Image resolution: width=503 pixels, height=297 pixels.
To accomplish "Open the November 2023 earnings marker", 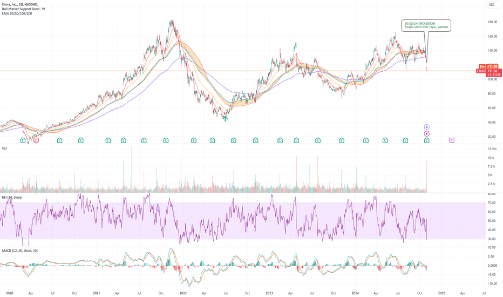I will [x=342, y=140].
